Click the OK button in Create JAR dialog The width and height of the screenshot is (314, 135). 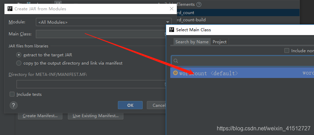click(x=130, y=105)
